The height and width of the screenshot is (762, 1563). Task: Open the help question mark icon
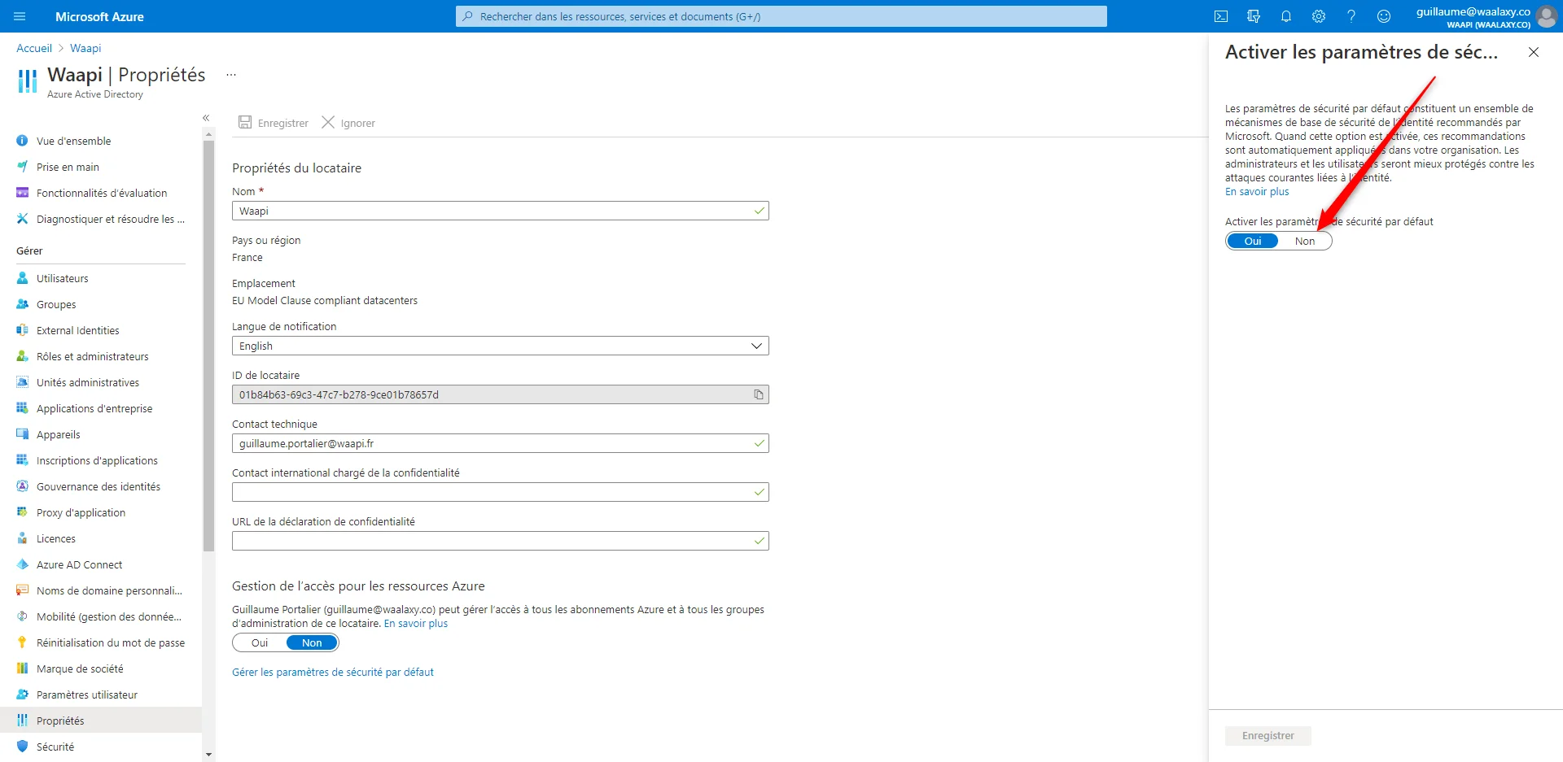point(1351,16)
